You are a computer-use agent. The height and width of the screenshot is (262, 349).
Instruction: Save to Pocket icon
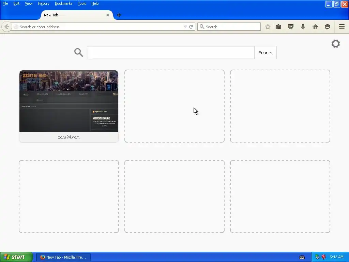[x=291, y=27]
